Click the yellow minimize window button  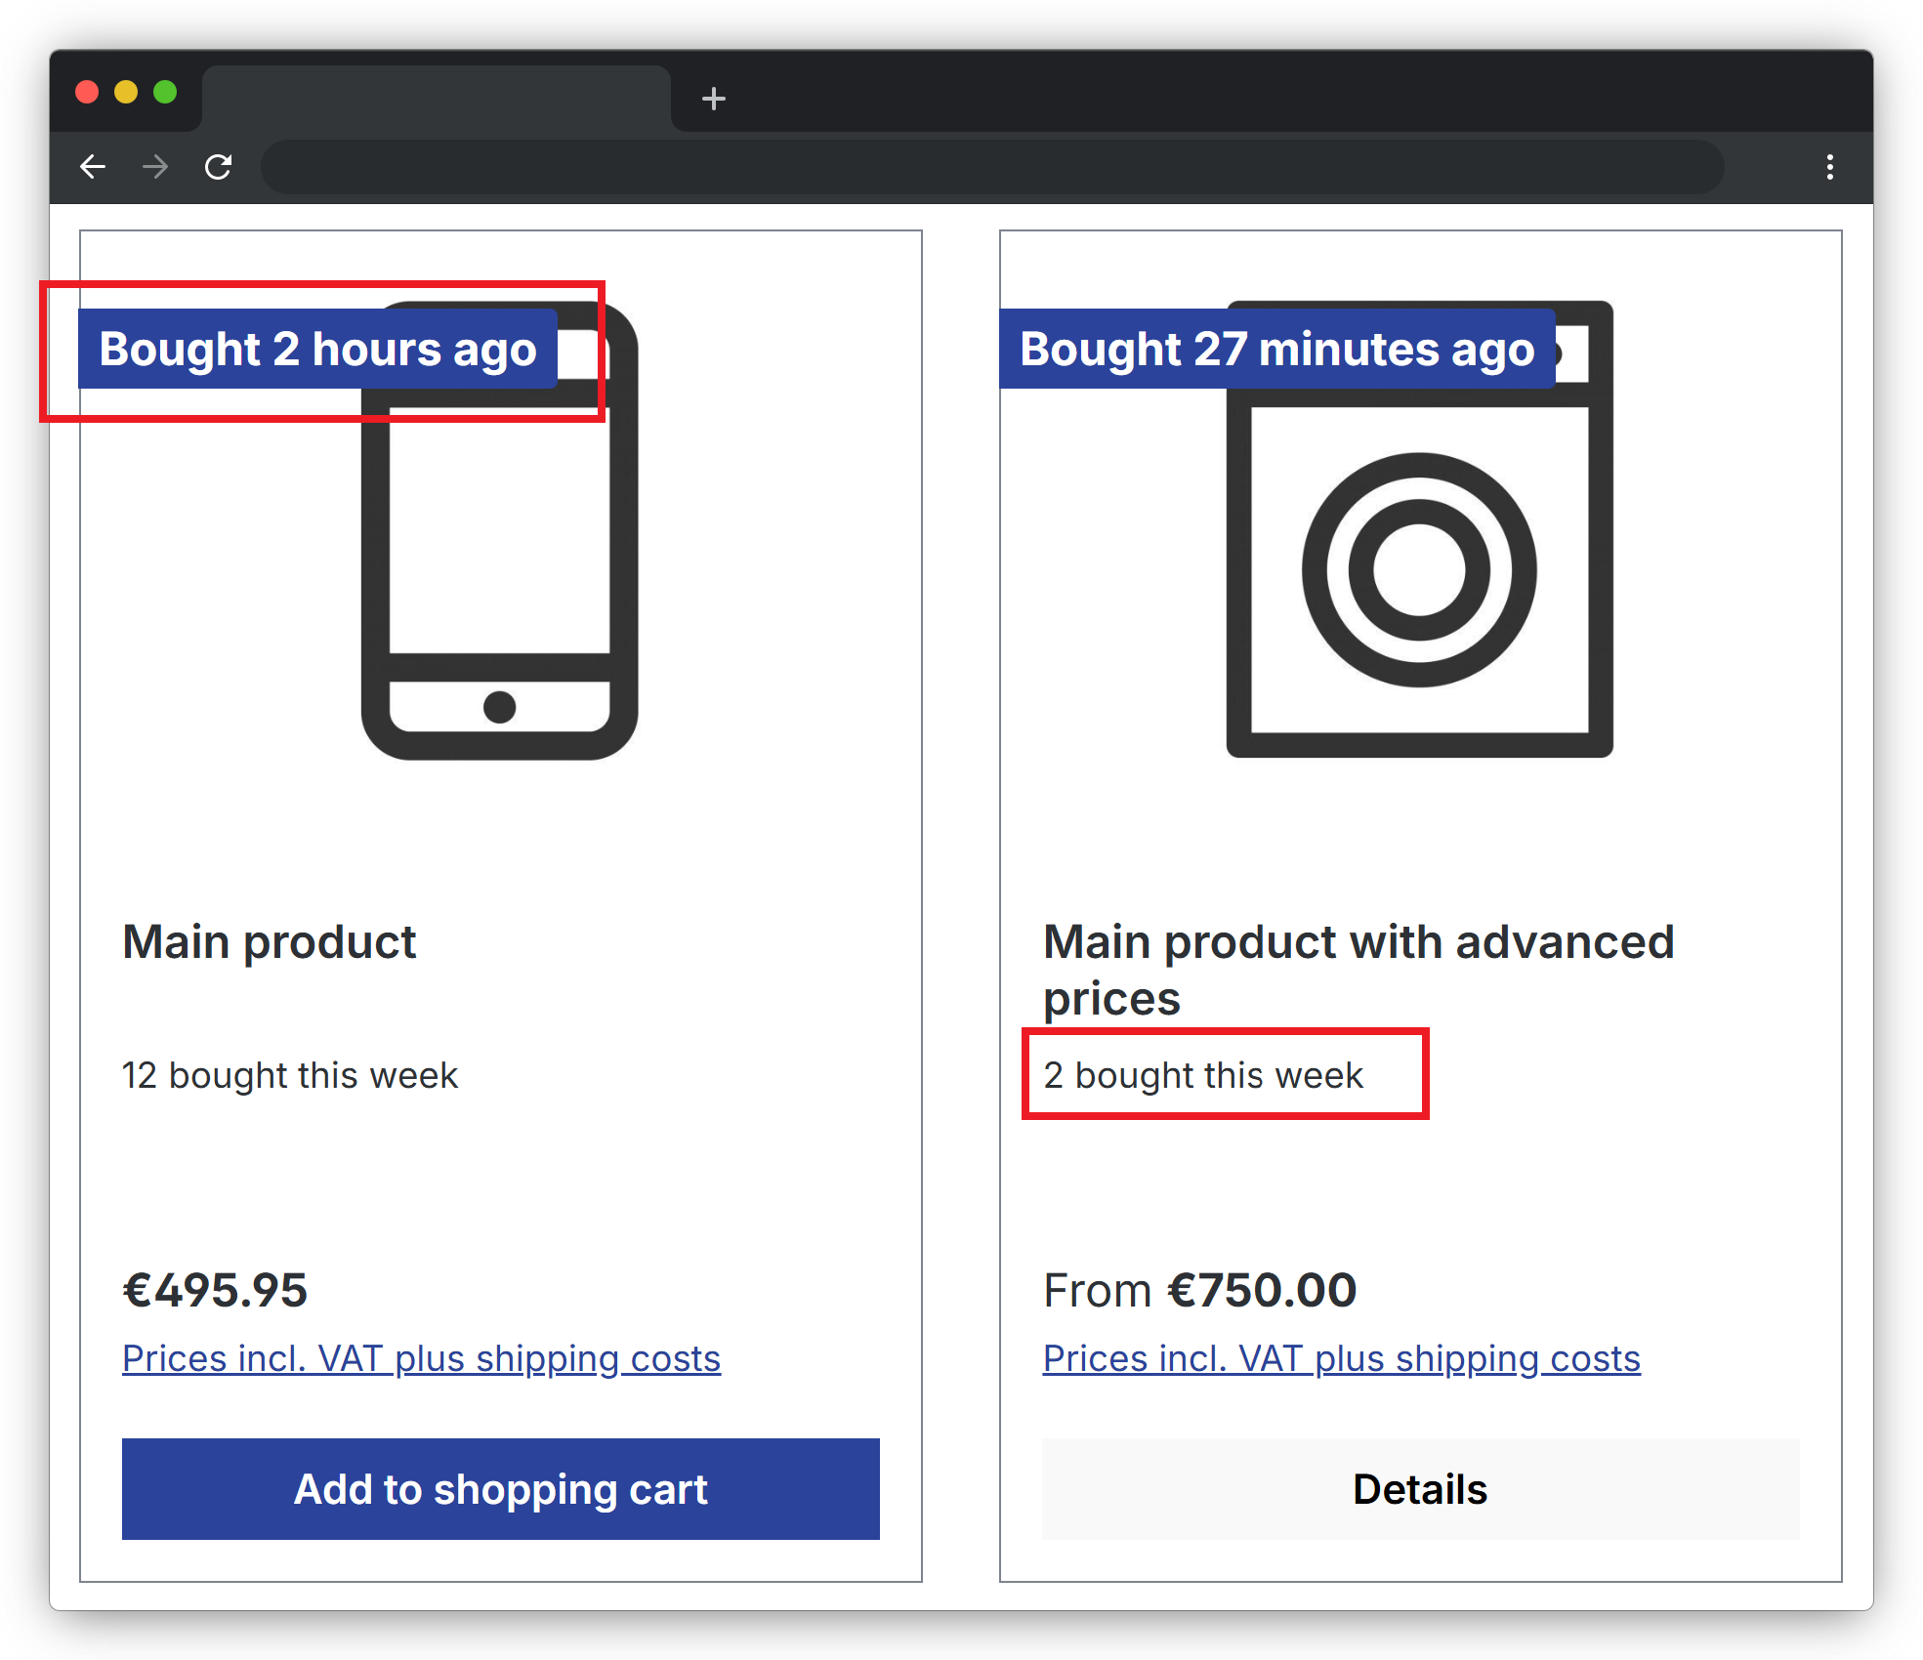(x=126, y=92)
